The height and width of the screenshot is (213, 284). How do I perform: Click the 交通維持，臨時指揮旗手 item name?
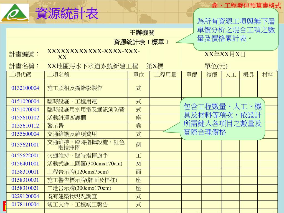coord(78,156)
